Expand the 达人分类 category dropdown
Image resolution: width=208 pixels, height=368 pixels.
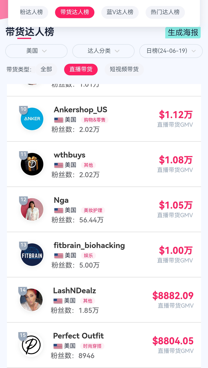click(x=103, y=51)
